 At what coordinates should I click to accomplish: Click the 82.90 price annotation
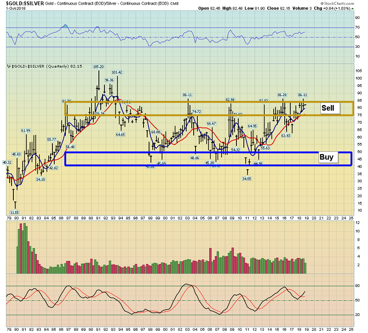tap(230, 100)
